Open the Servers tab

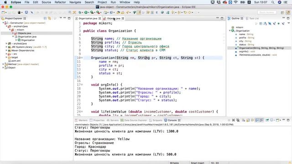[x=113, y=120]
